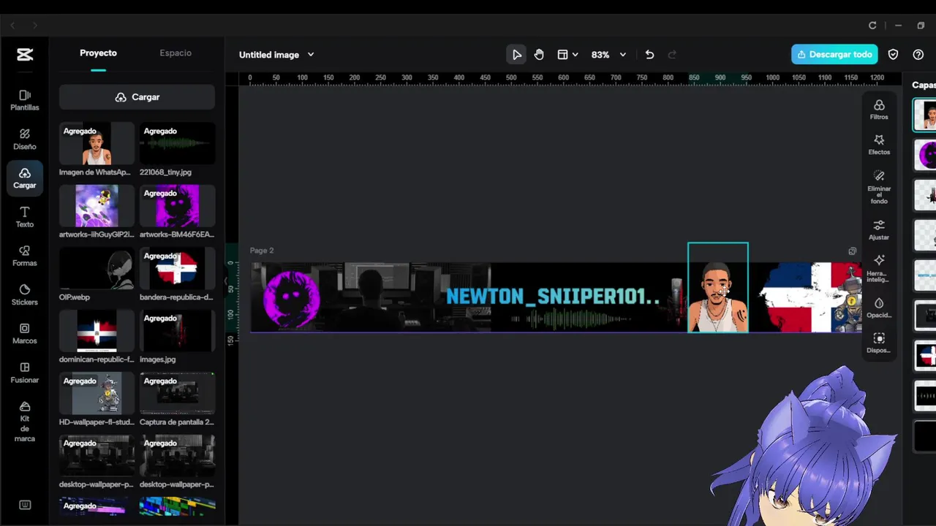Open Herramientas inteligentes tools
This screenshot has height=526, width=936.
tap(879, 269)
